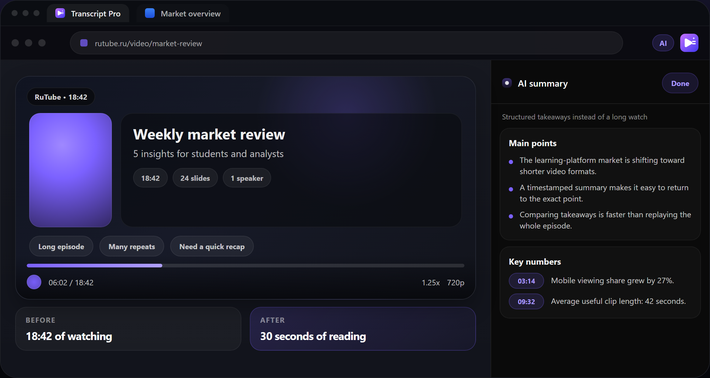Click the RuTube • 18:42 badge
This screenshot has width=710, height=378.
pyautogui.click(x=61, y=97)
